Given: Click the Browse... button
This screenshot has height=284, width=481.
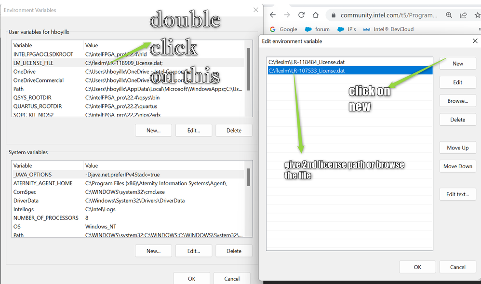Looking at the screenshot, I should tap(458, 101).
